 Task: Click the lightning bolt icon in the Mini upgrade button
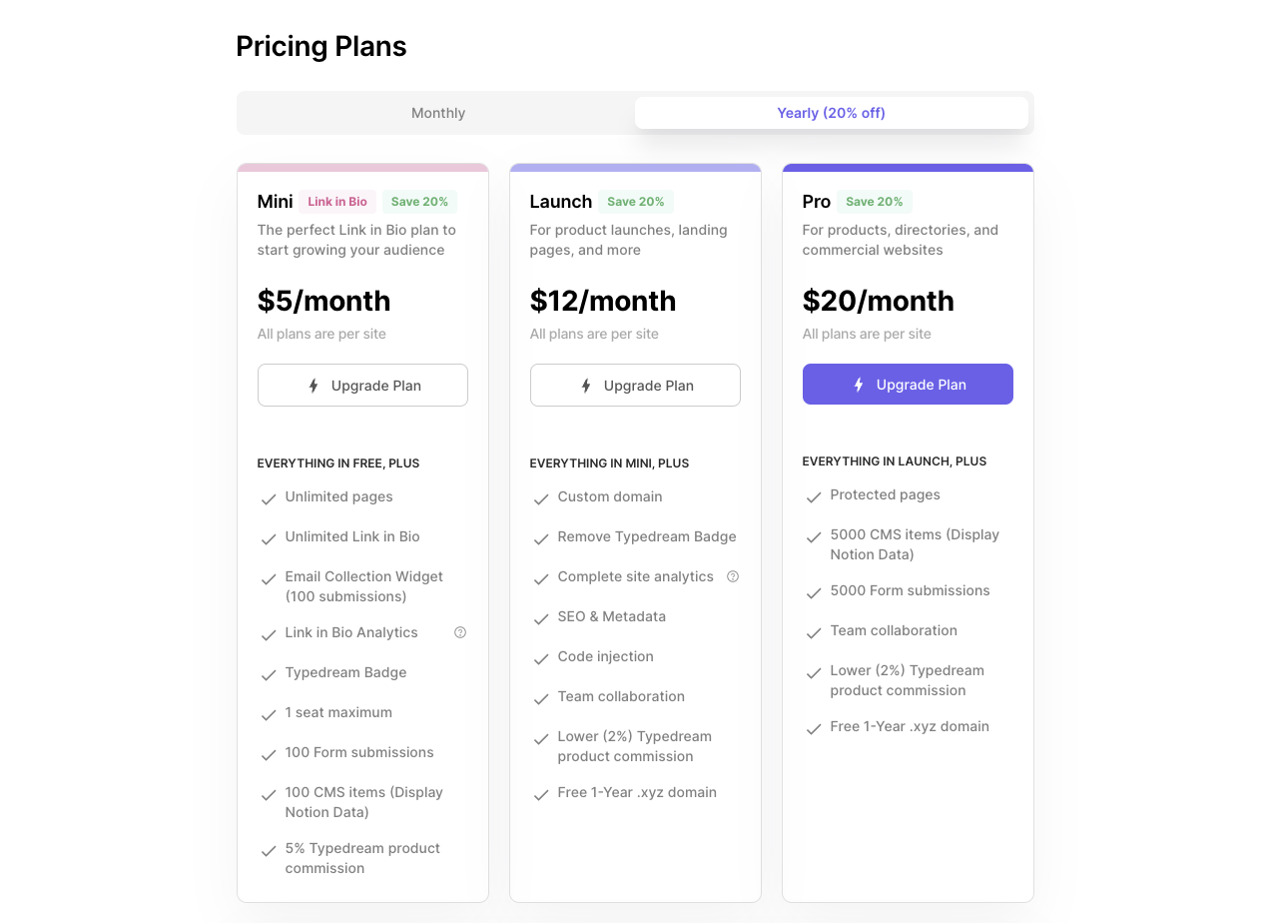coord(314,386)
